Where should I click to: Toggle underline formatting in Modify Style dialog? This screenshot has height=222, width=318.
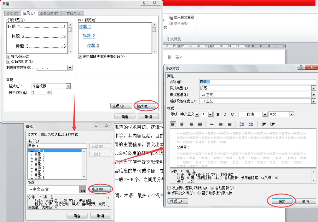(232, 114)
